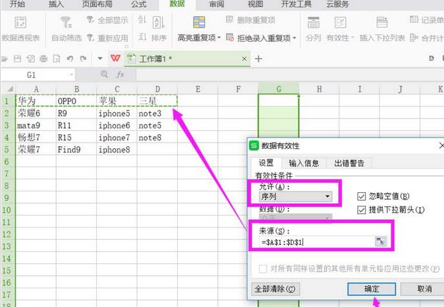
Task: Select cell containing mata9
Action: (36, 125)
